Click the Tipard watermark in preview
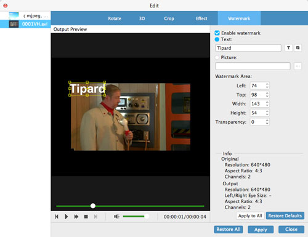 tap(87, 89)
